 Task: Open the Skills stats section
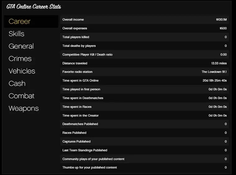(16, 34)
